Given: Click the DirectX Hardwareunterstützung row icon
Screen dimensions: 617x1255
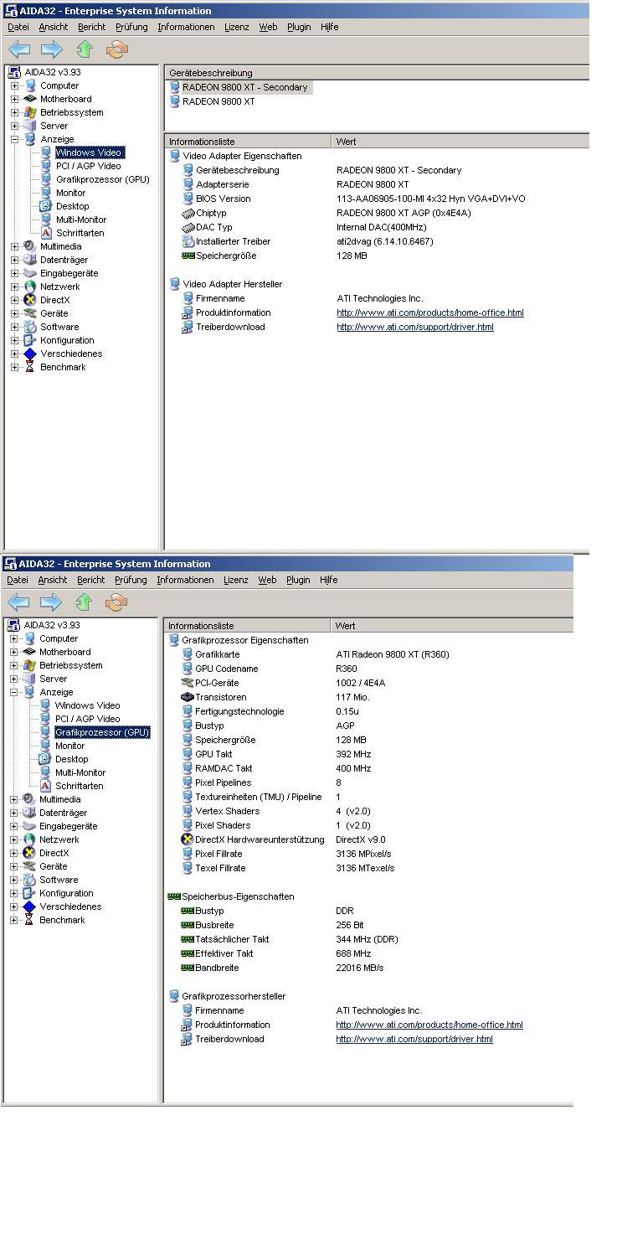Looking at the screenshot, I should tap(188, 839).
